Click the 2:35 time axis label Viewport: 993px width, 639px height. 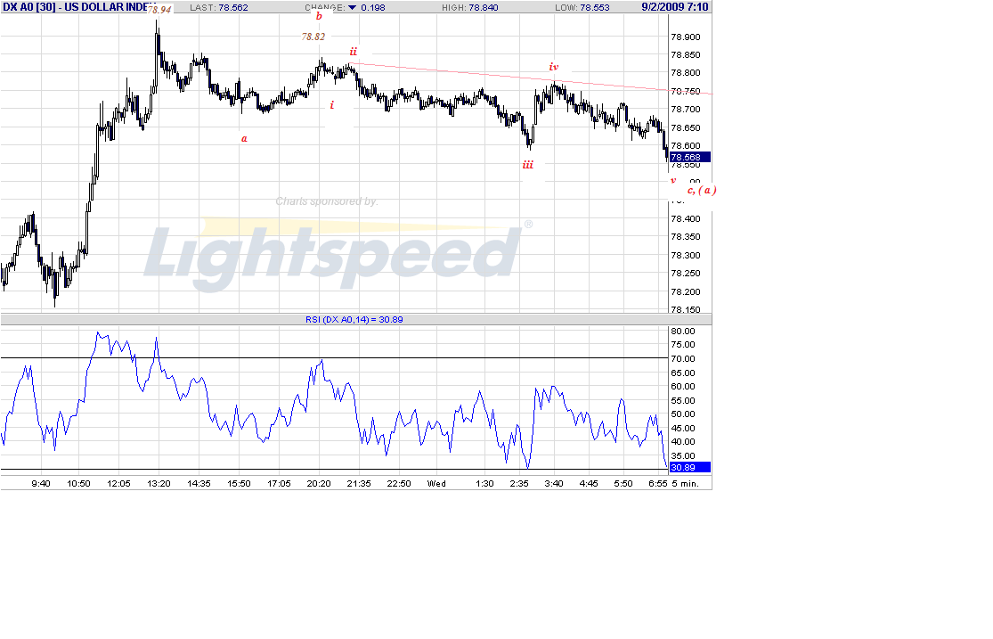[x=518, y=483]
